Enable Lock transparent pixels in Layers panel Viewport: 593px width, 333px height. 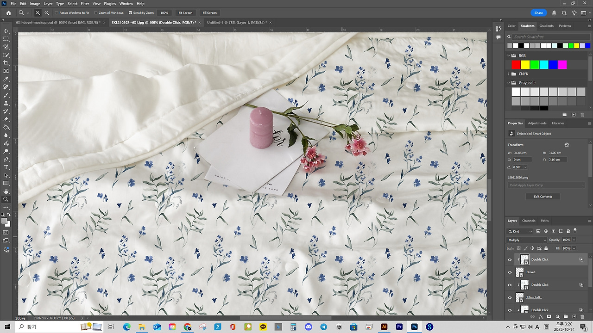518,248
